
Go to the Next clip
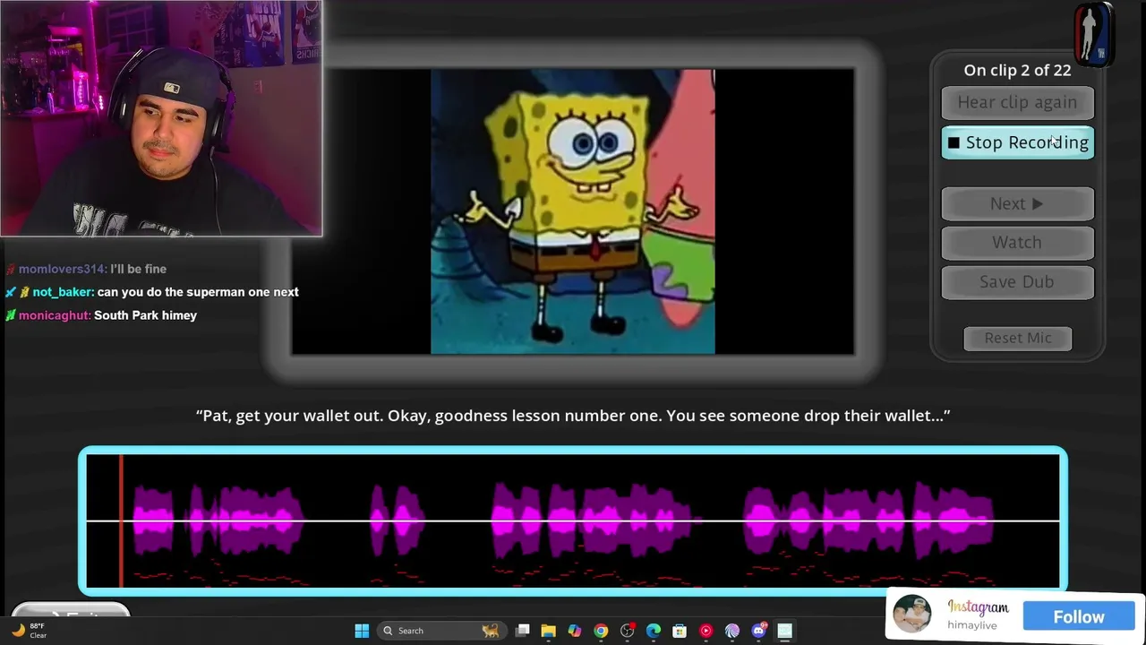pos(1017,204)
